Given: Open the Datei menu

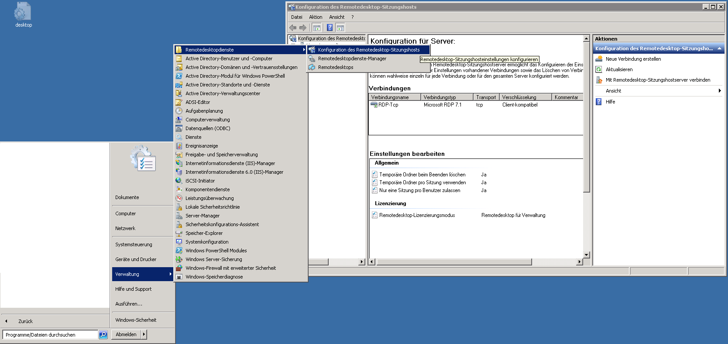Looking at the screenshot, I should coord(297,17).
